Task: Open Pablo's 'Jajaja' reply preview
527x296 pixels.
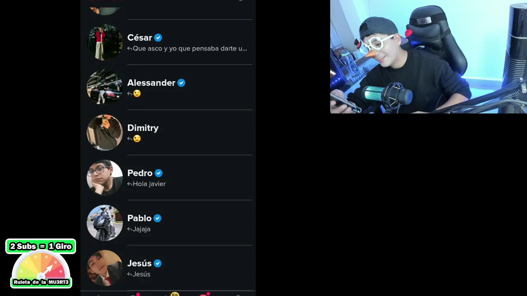Action: point(141,229)
